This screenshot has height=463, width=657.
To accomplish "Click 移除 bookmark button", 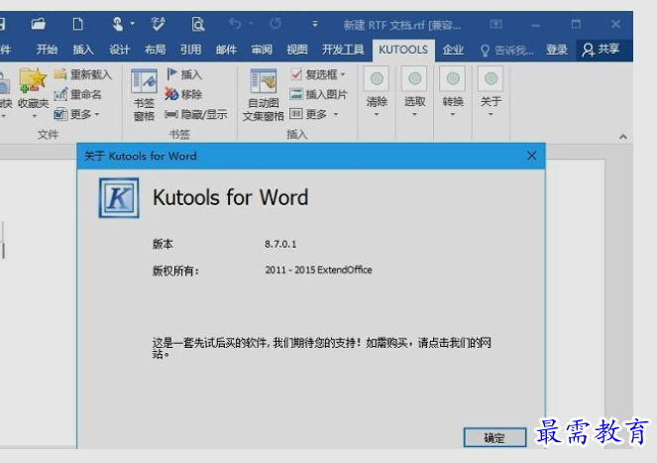I will pyautogui.click(x=184, y=94).
